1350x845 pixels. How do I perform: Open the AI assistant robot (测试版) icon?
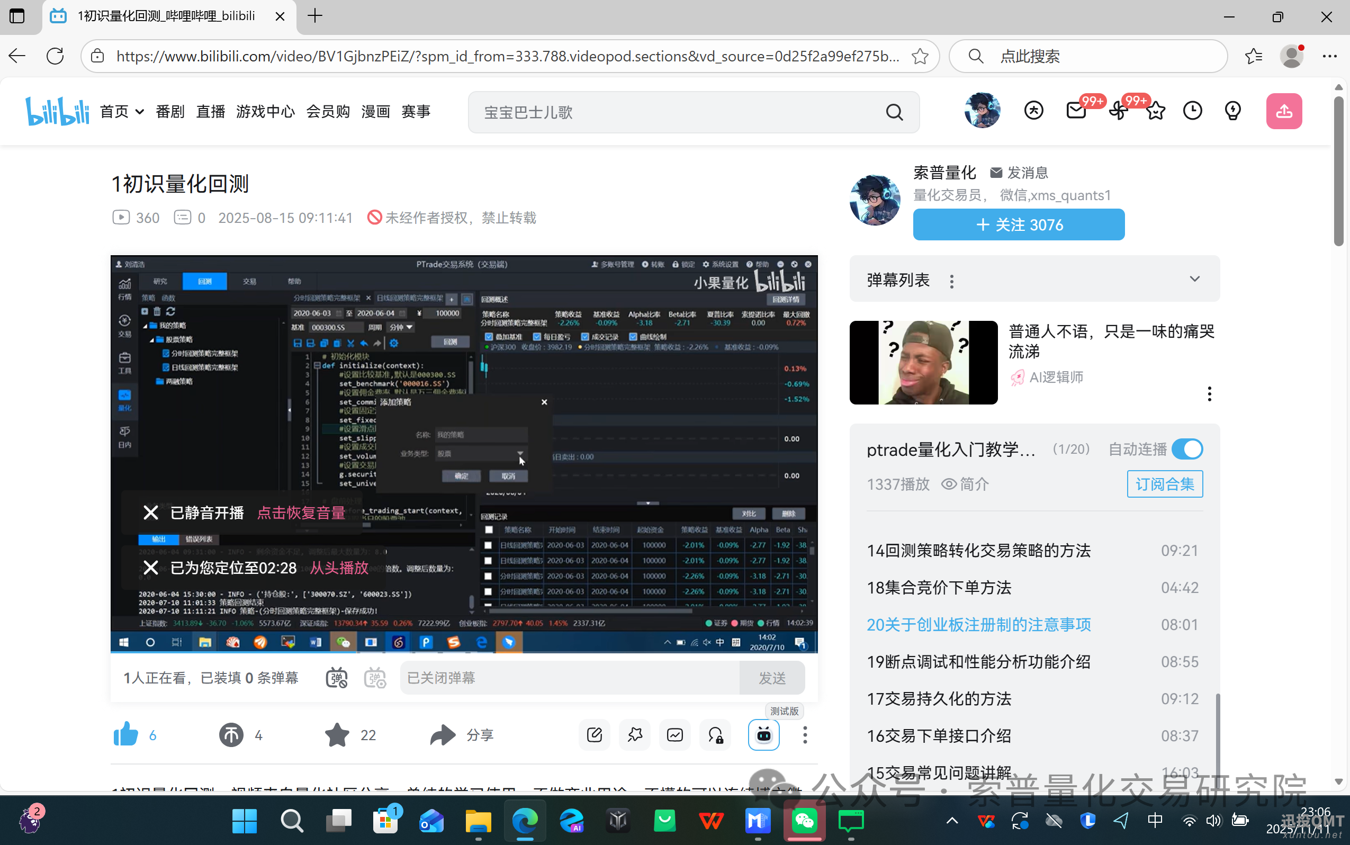pos(763,735)
